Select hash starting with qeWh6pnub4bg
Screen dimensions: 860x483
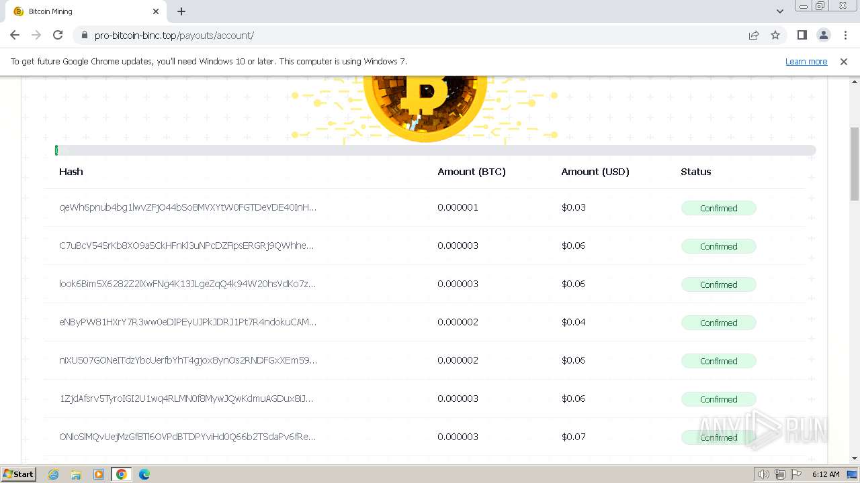pyautogui.click(x=187, y=207)
